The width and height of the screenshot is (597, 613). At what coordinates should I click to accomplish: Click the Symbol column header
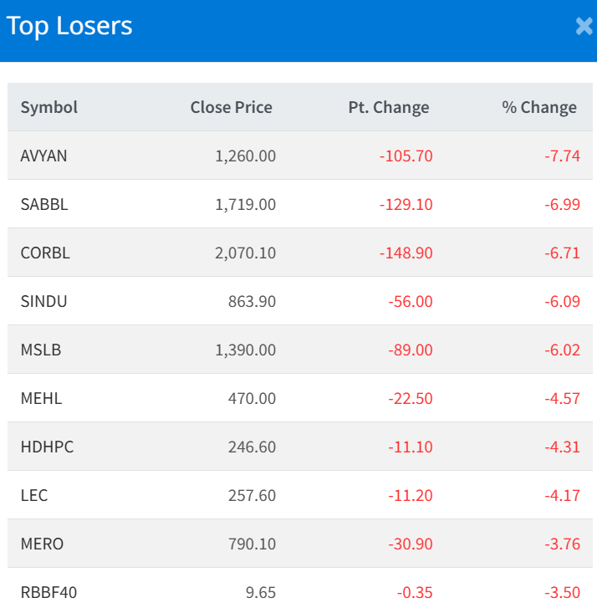click(49, 107)
